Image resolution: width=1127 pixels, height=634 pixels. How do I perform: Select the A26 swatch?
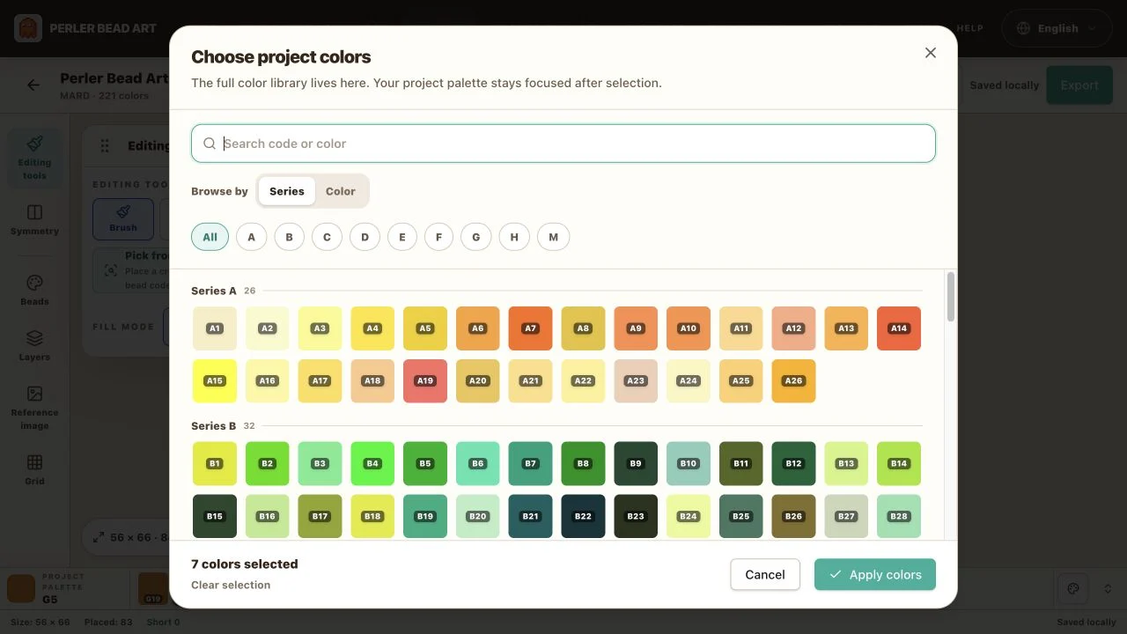pos(793,381)
